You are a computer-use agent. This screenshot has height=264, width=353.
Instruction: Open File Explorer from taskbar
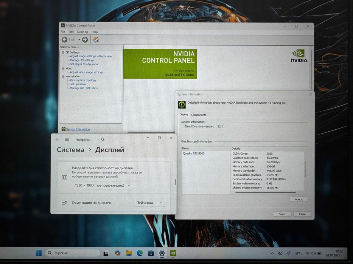pos(129,253)
